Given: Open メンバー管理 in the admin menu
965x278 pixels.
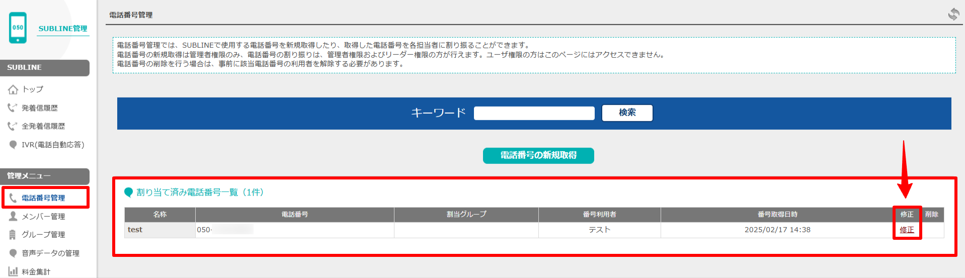Looking at the screenshot, I should point(43,217).
